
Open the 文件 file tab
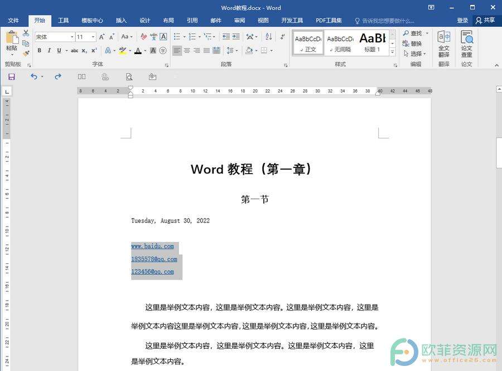pos(13,21)
